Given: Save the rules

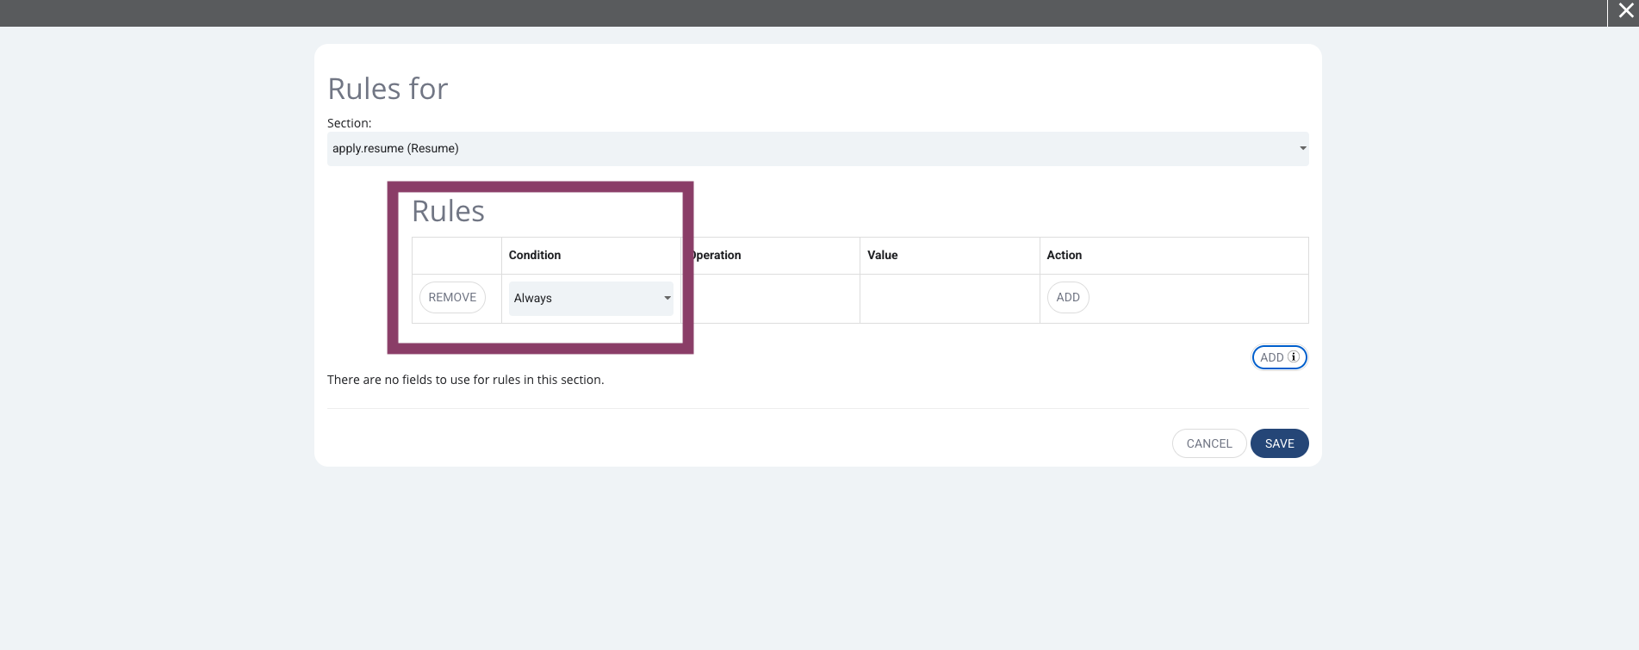Looking at the screenshot, I should tap(1279, 443).
